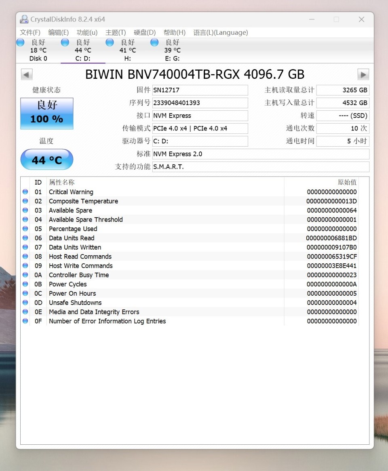Open the 文件(F) menu
Viewport: 388px width, 471px height.
30,32
